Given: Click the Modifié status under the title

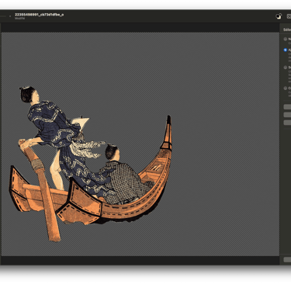Looking at the screenshot, I should click(x=19, y=19).
